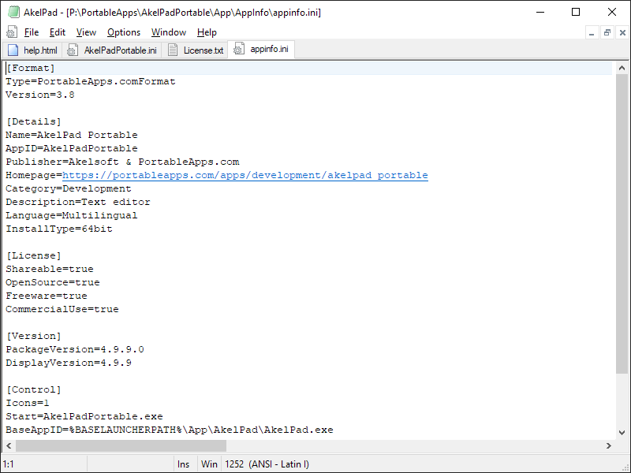Click the appinfo.ini tab file icon
631x473 pixels.
tap(239, 50)
